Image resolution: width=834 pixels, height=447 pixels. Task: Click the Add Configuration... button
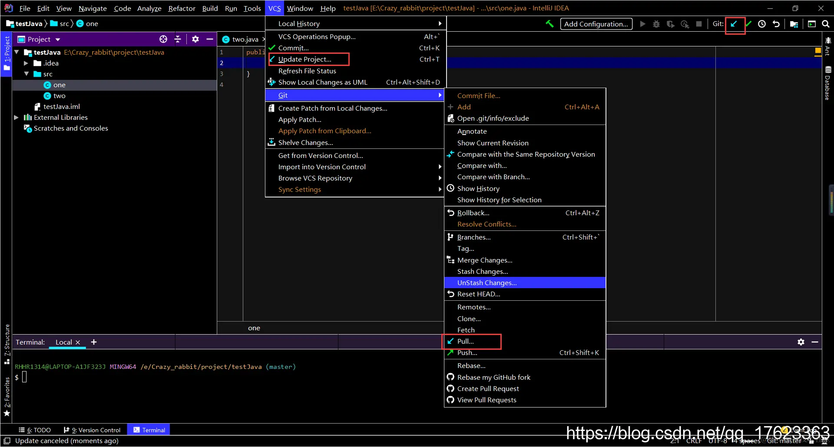596,24
